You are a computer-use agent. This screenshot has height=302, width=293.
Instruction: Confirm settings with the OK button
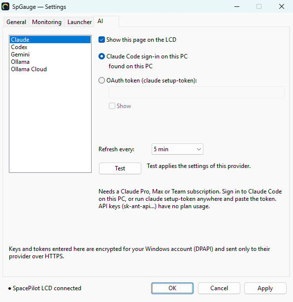point(172,288)
